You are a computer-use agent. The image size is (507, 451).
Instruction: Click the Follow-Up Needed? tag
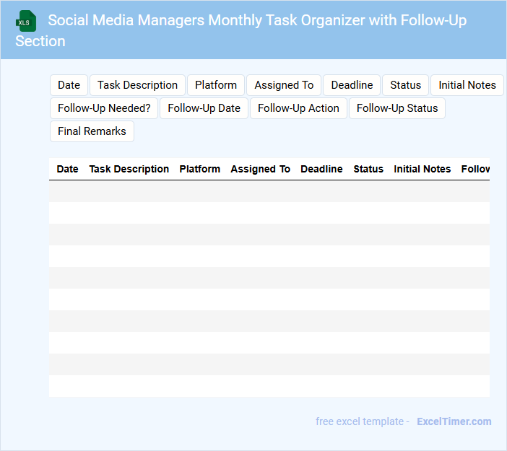104,108
